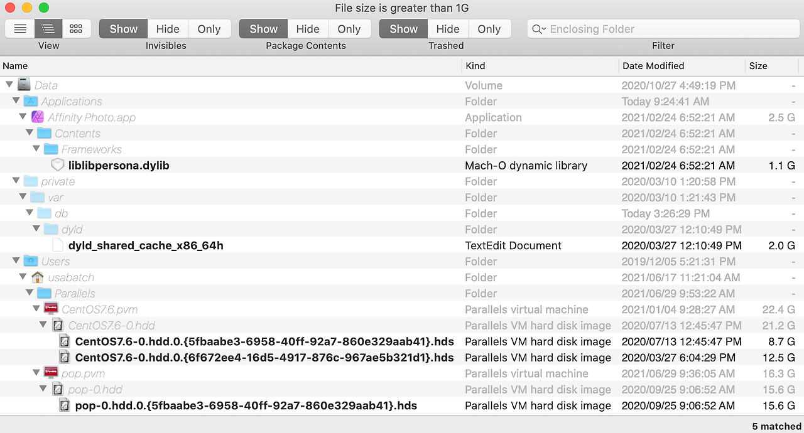Collapse the Parallels folder

tap(30, 293)
